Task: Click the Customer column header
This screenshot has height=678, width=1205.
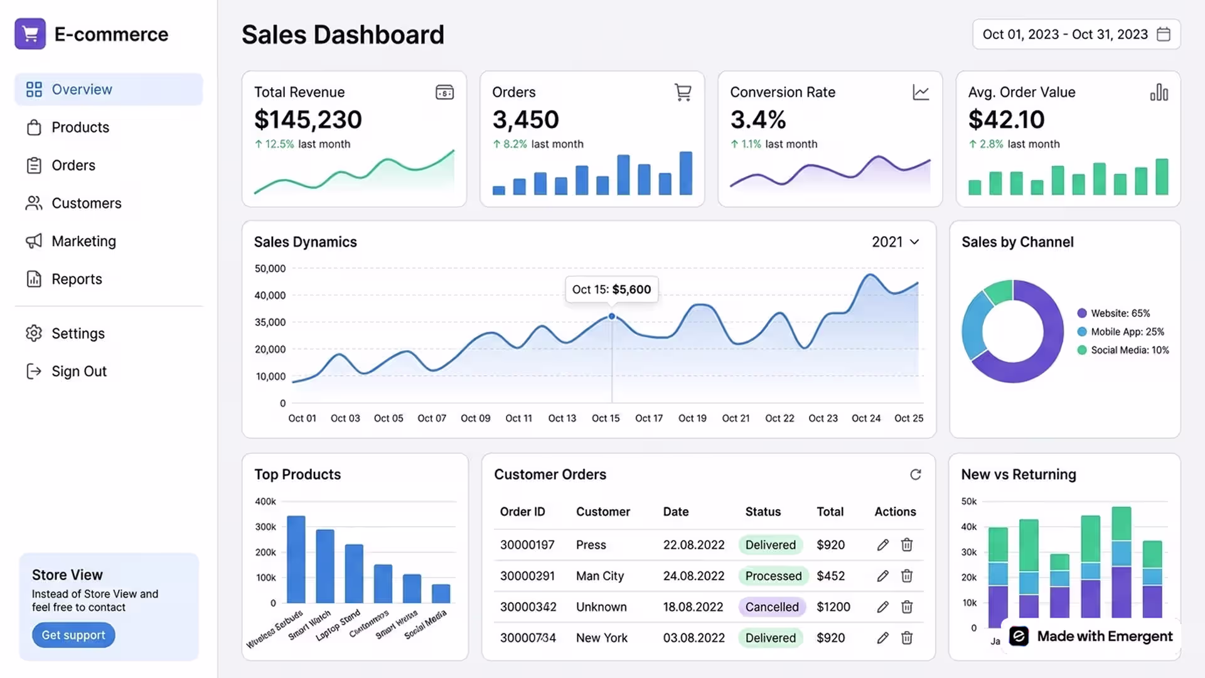Action: 602,512
